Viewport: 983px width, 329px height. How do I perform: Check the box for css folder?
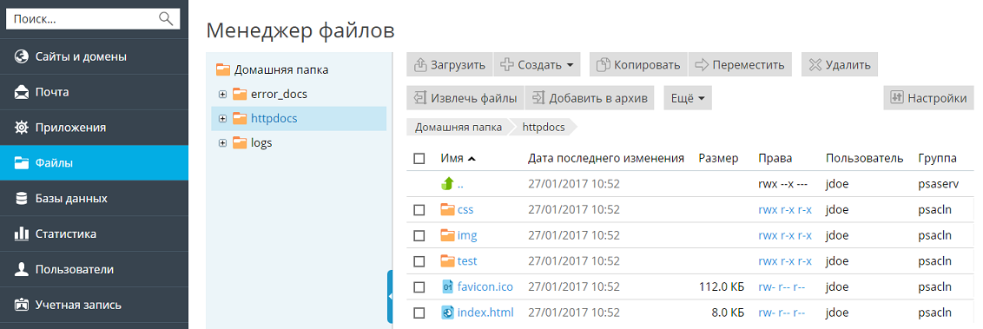pos(419,210)
